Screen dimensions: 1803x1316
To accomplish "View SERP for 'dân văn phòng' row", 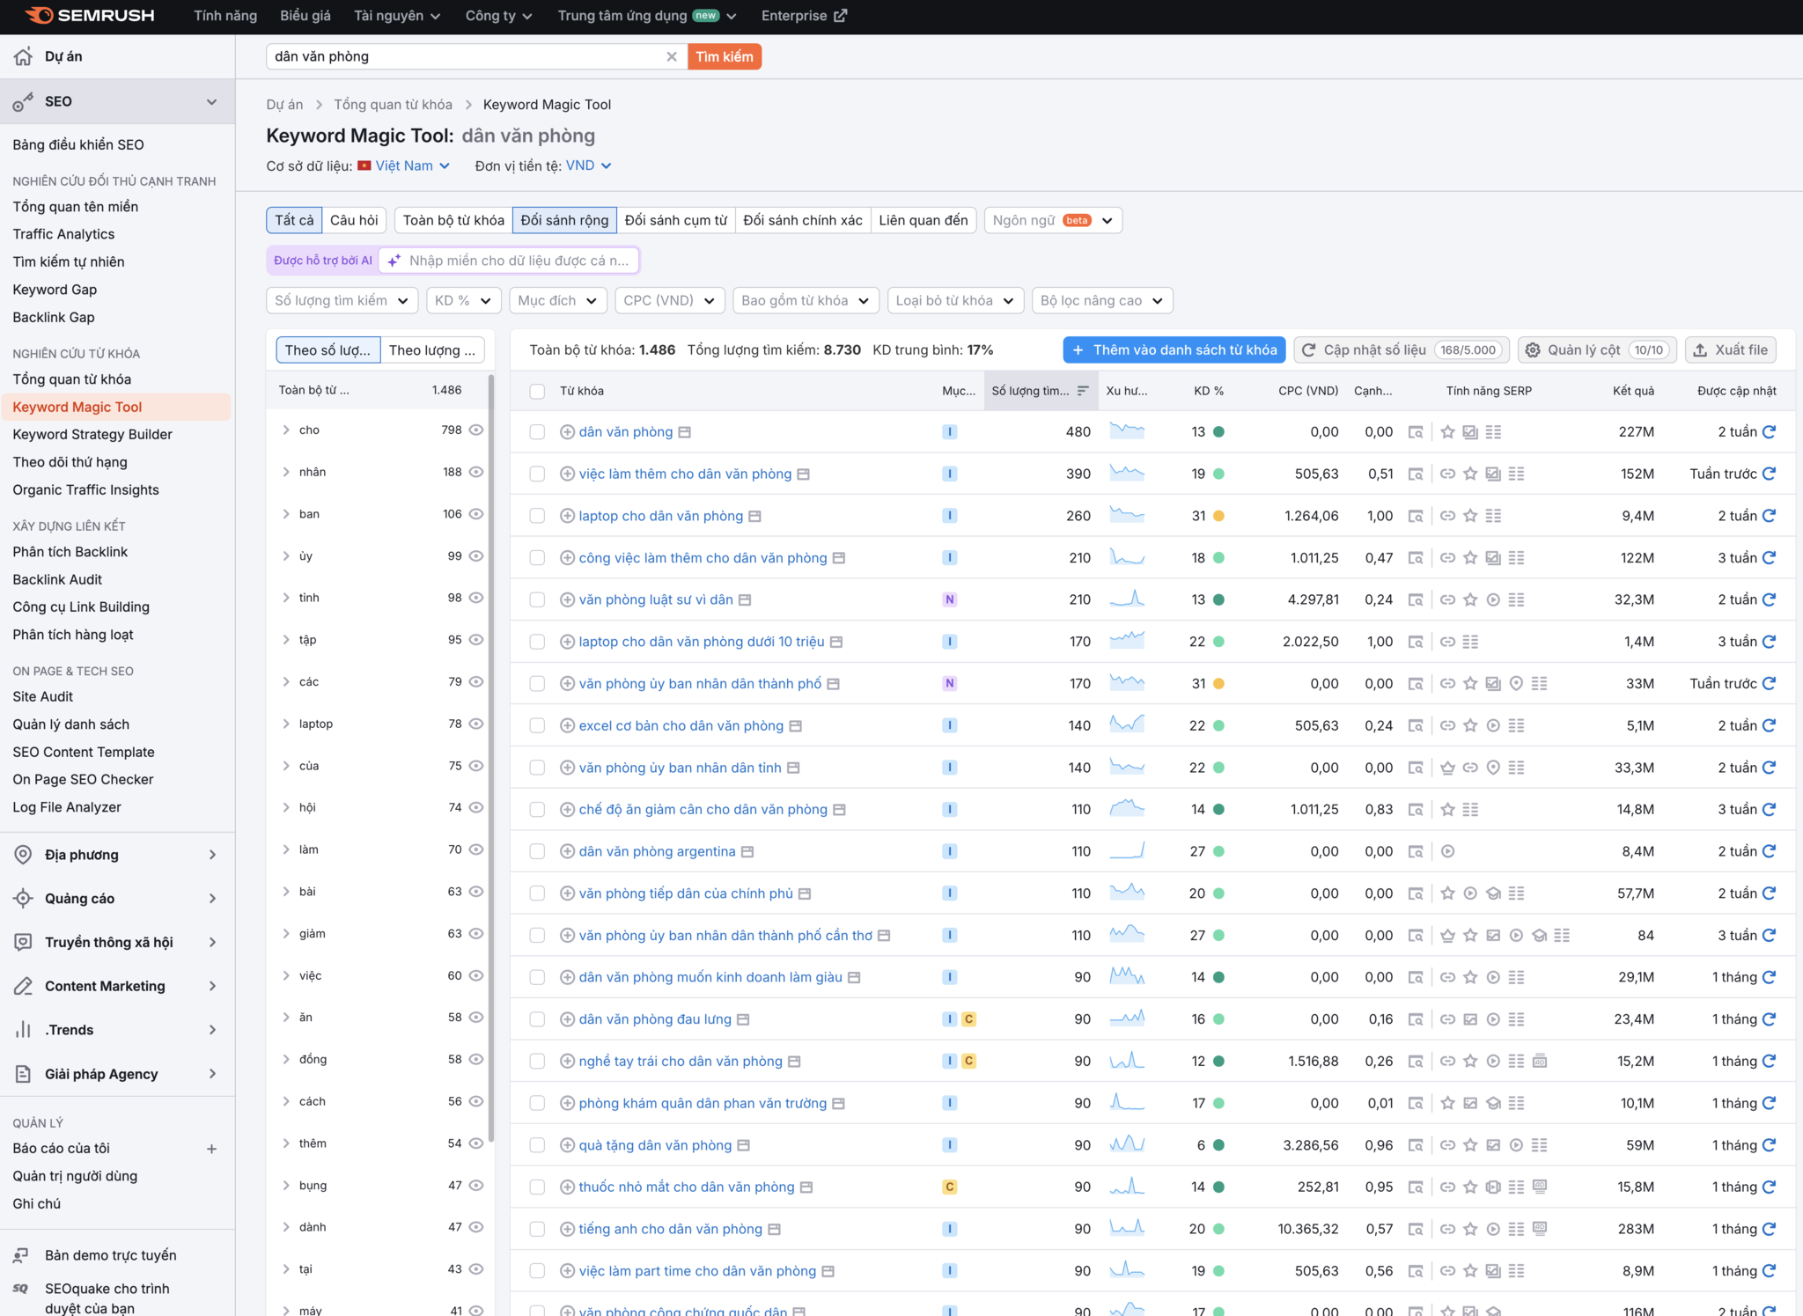I will tap(1416, 432).
